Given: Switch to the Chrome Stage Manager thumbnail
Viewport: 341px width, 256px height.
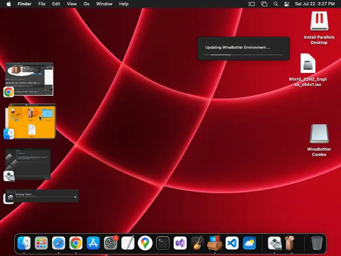Looking at the screenshot, I should pos(29,79).
